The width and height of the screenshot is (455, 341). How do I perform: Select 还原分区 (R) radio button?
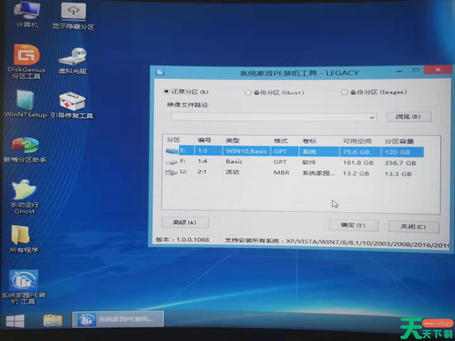166,92
